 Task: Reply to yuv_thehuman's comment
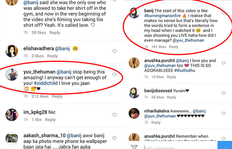click(x=57, y=96)
